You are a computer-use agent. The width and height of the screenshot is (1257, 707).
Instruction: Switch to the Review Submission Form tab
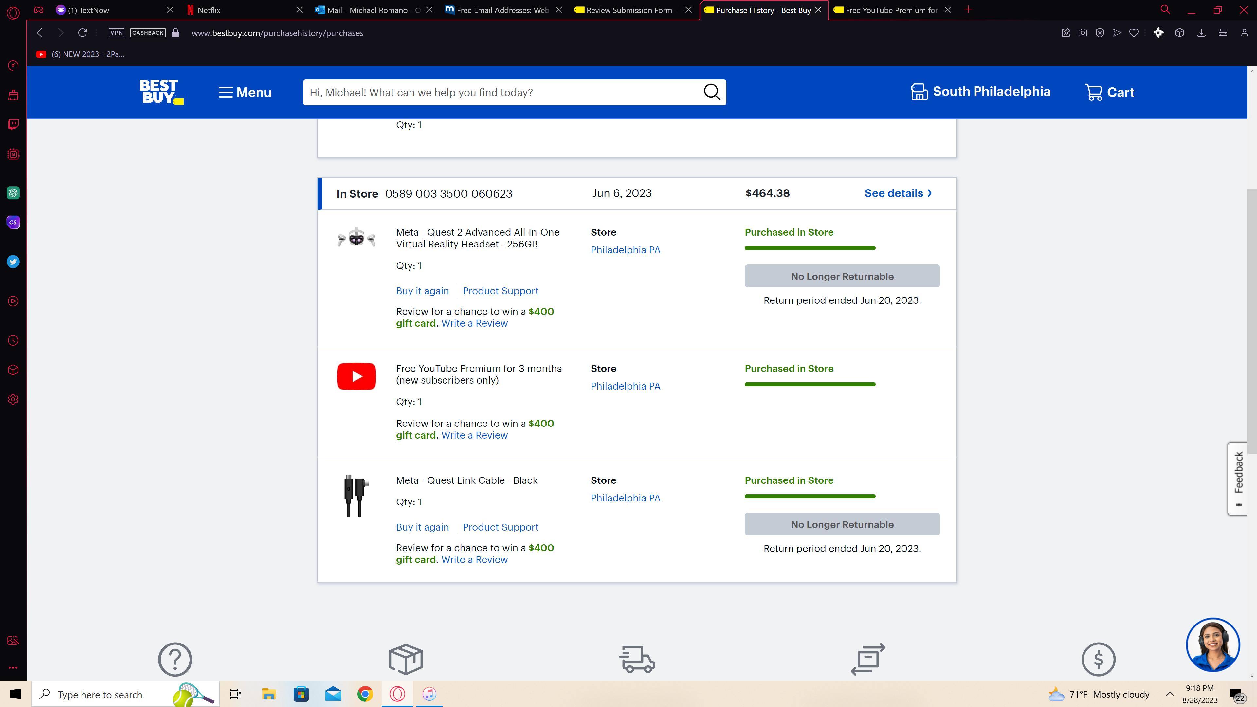point(628,10)
